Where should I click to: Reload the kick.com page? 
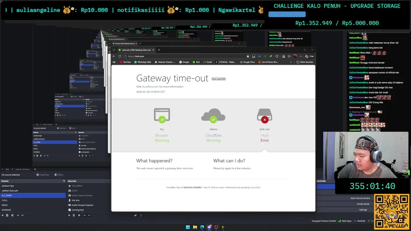(119, 56)
